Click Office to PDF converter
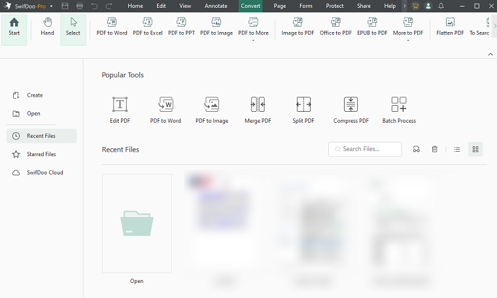Image resolution: width=497 pixels, height=298 pixels. click(x=335, y=27)
